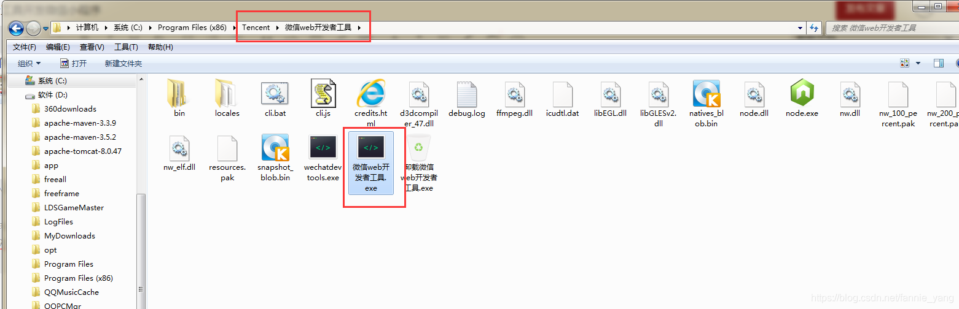Screen dimensions: 959x309
Task: Expand the view options dropdown arrow
Action: pos(918,63)
